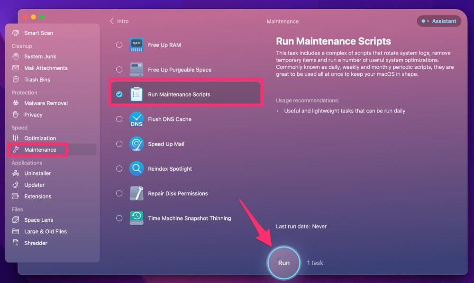Image resolution: width=474 pixels, height=283 pixels.
Task: Click the Large & Old Files label
Action: (x=46, y=231)
